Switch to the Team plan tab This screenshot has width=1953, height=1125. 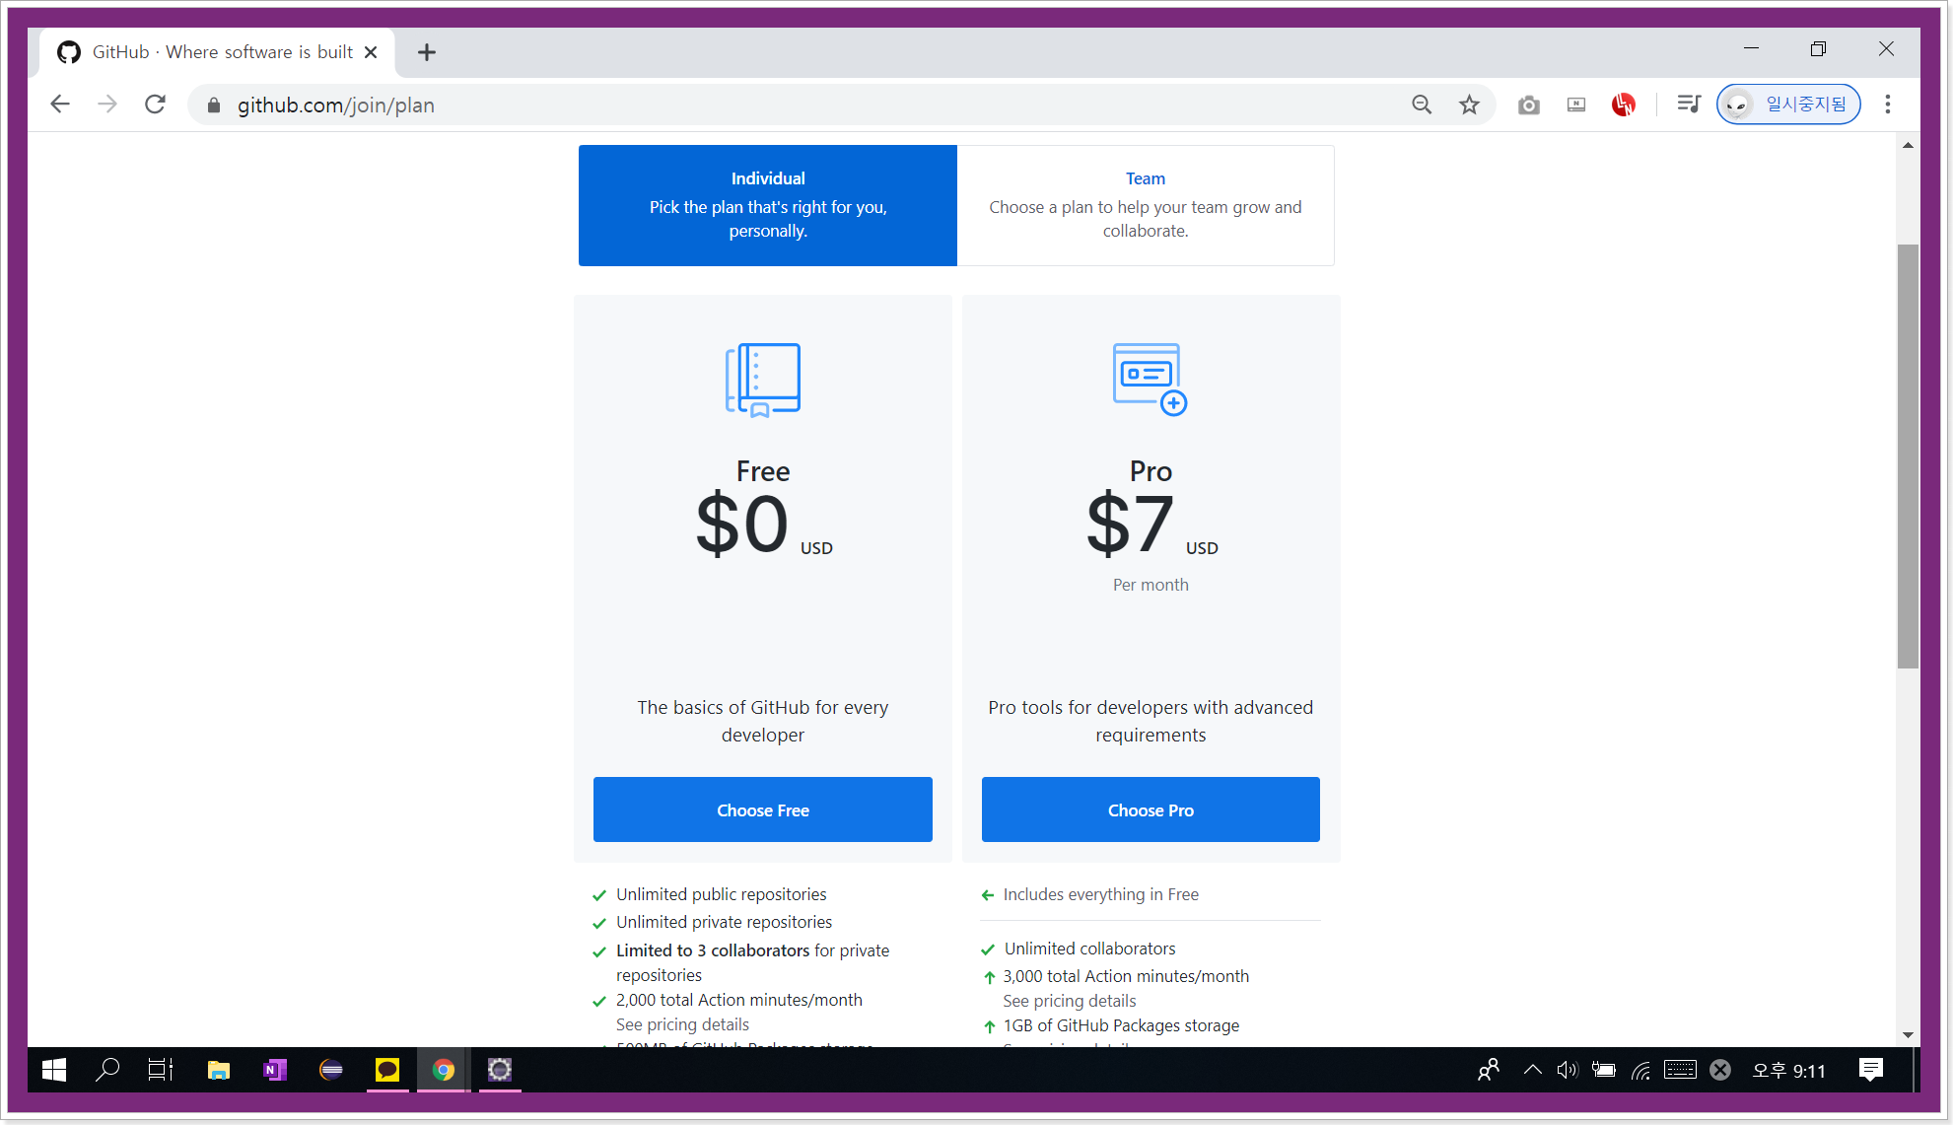[x=1145, y=205]
